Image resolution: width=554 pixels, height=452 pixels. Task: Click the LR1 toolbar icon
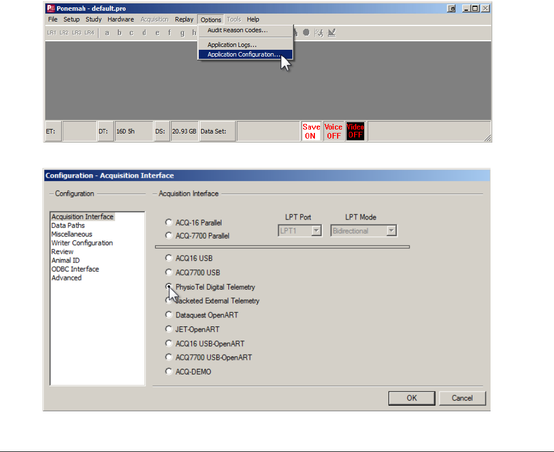click(x=52, y=33)
